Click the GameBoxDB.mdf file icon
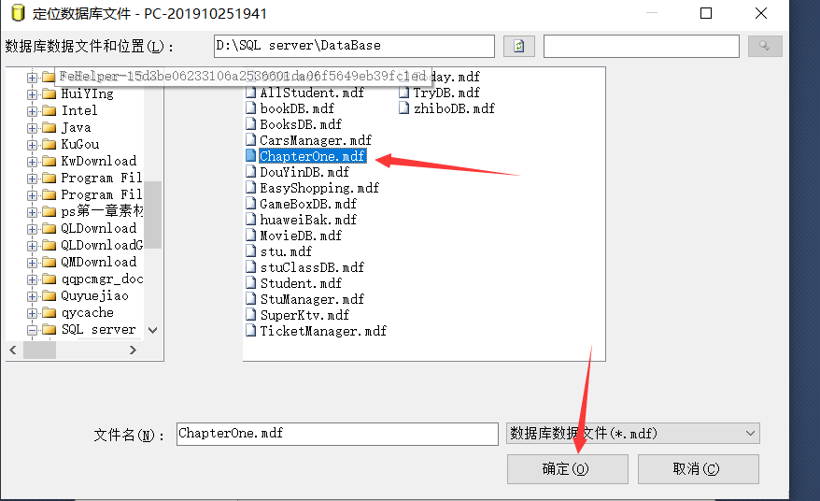 [x=251, y=204]
